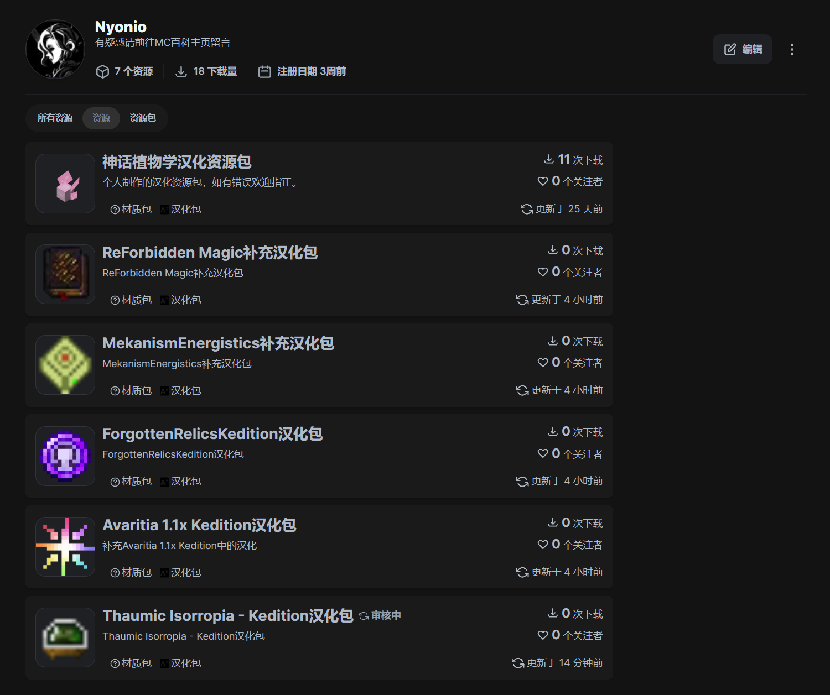Open the Avaritia 1.1x Kedition汉化包 title

(199, 525)
